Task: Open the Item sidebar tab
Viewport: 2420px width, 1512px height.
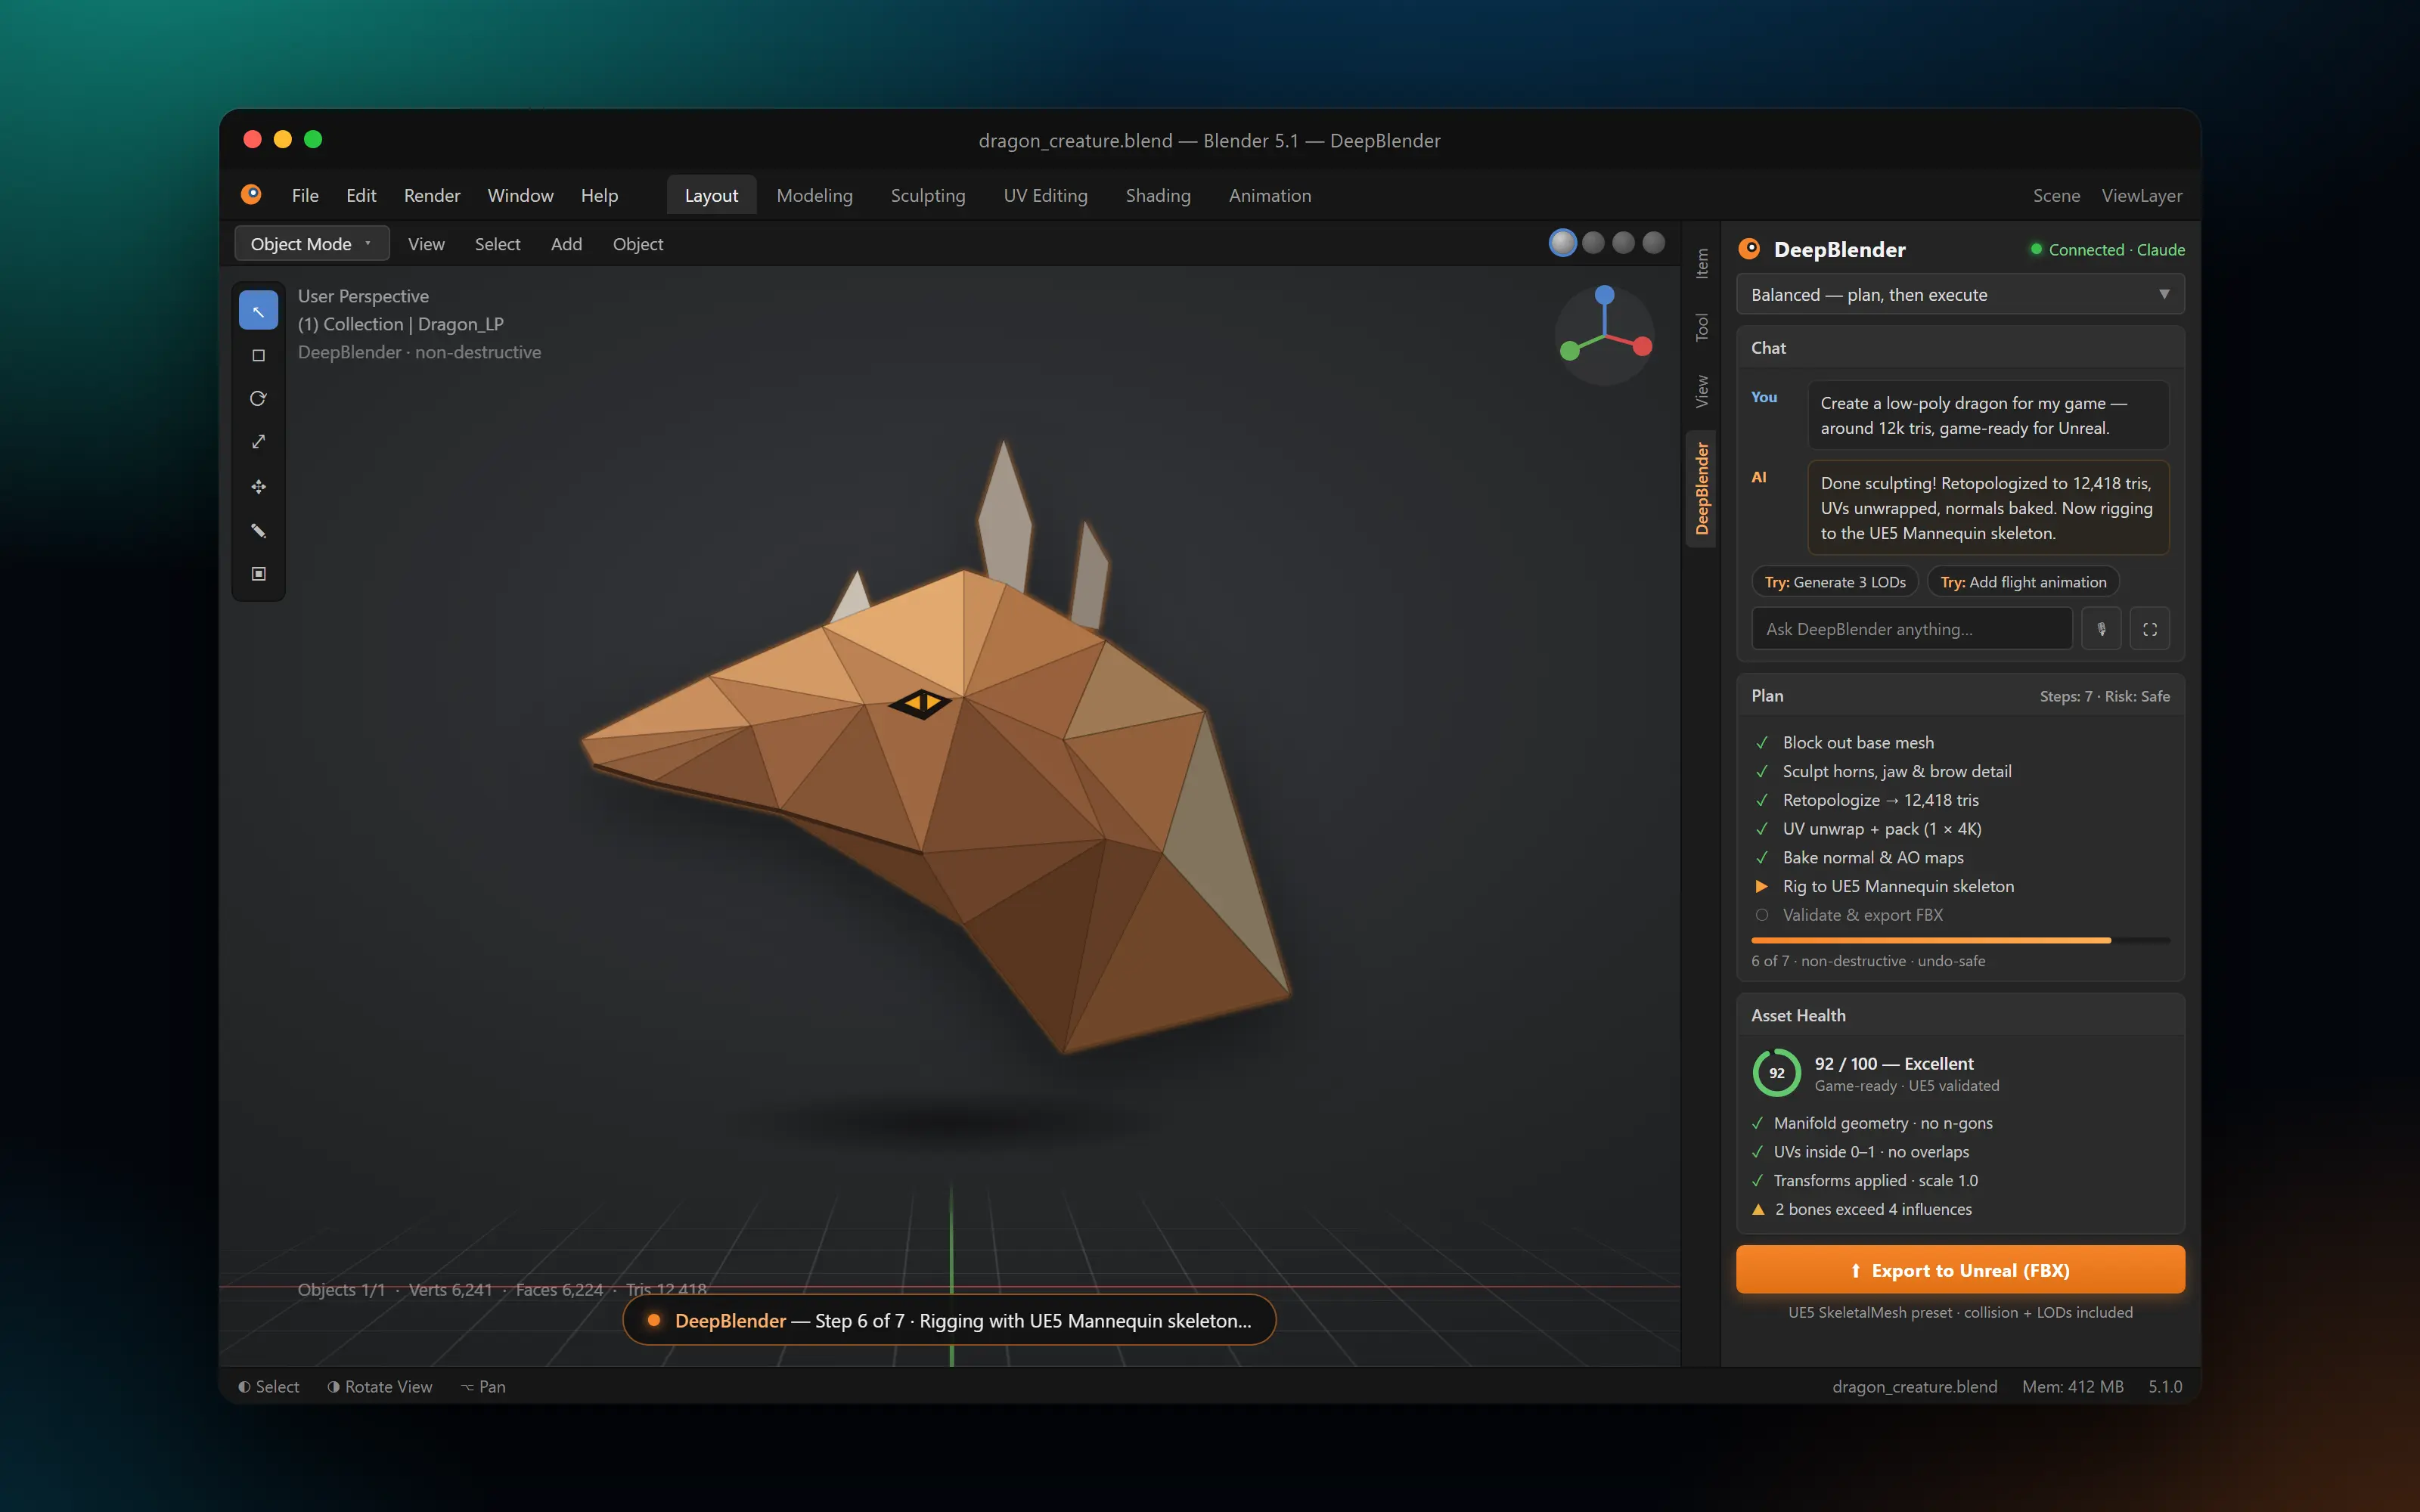Action: coord(1702,264)
